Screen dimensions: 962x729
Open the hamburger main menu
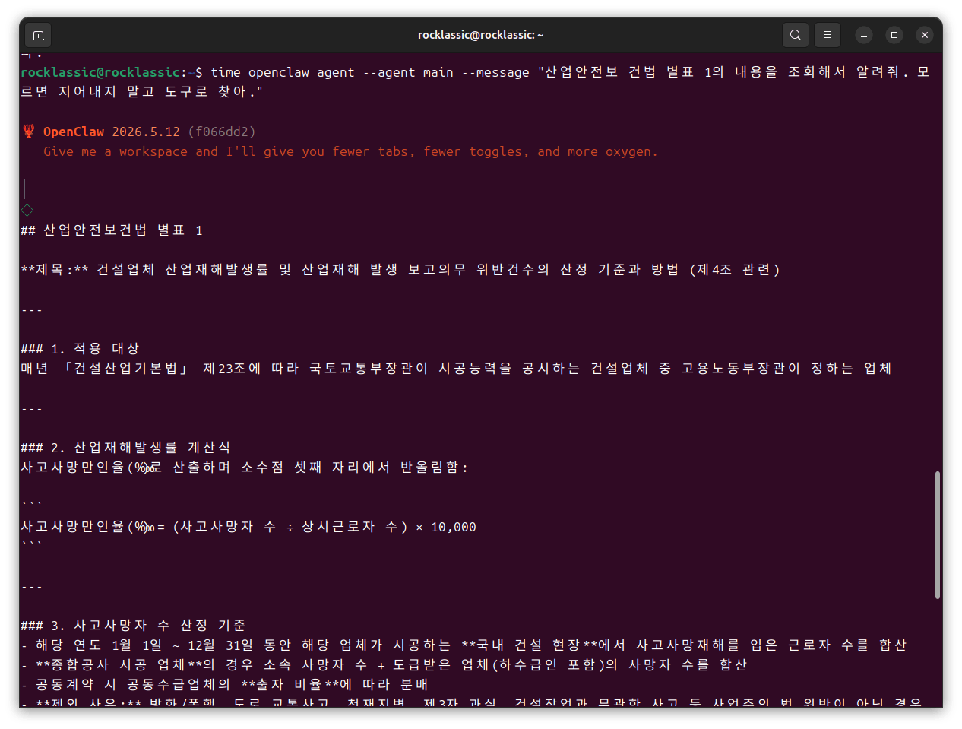coord(828,35)
